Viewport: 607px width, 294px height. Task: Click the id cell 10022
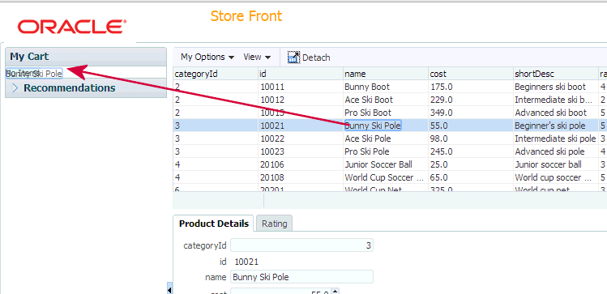272,138
